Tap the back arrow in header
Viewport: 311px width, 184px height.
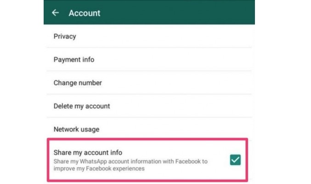tap(56, 13)
